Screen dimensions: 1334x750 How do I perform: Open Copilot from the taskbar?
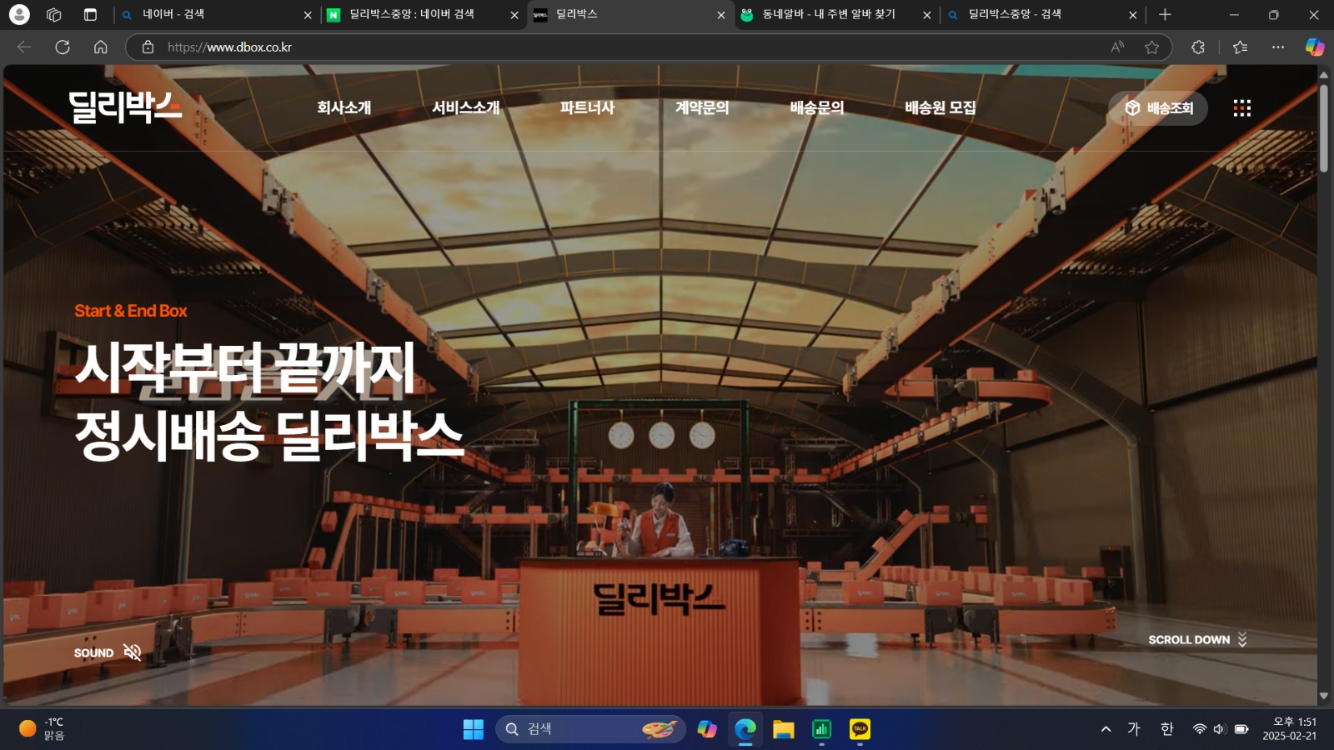[707, 729]
